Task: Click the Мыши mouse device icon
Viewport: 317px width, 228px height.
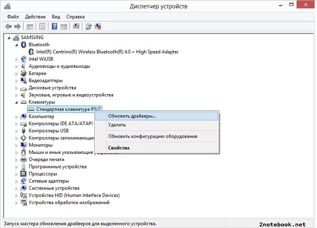Action: 24,152
